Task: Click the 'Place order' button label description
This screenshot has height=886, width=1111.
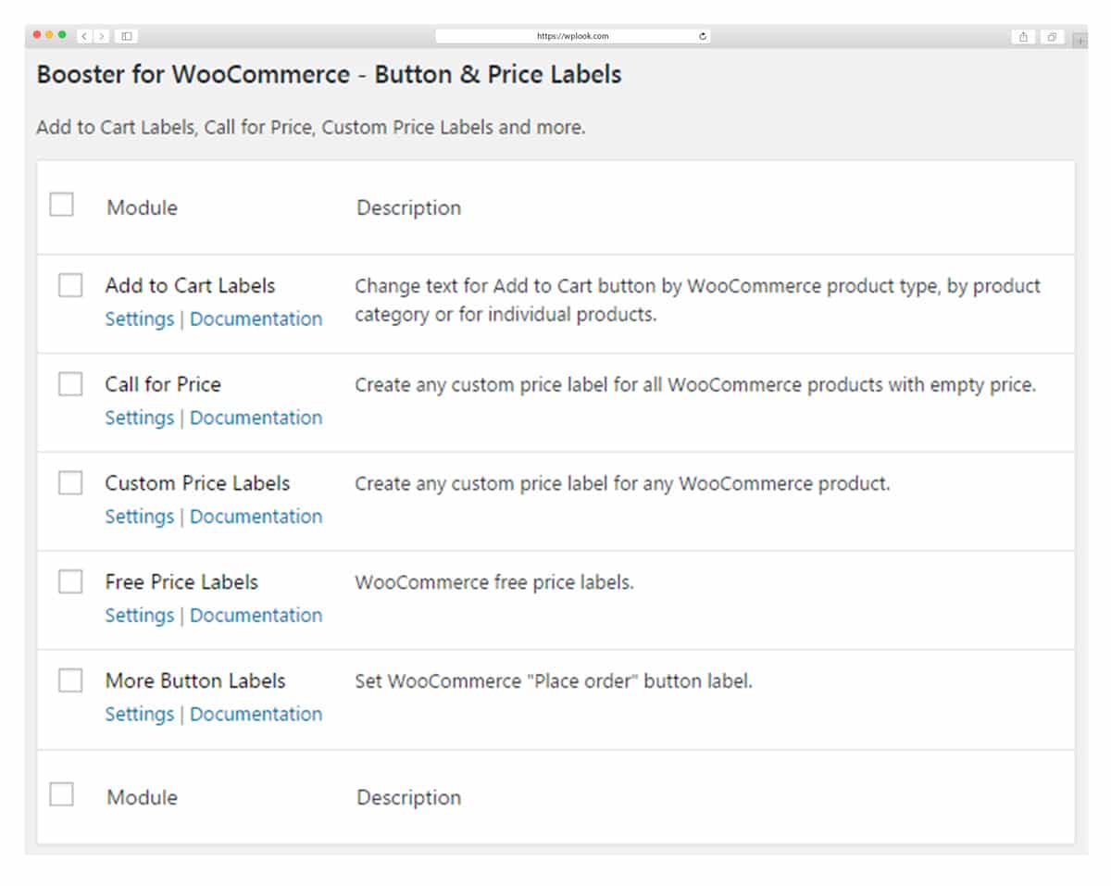Action: click(x=554, y=681)
